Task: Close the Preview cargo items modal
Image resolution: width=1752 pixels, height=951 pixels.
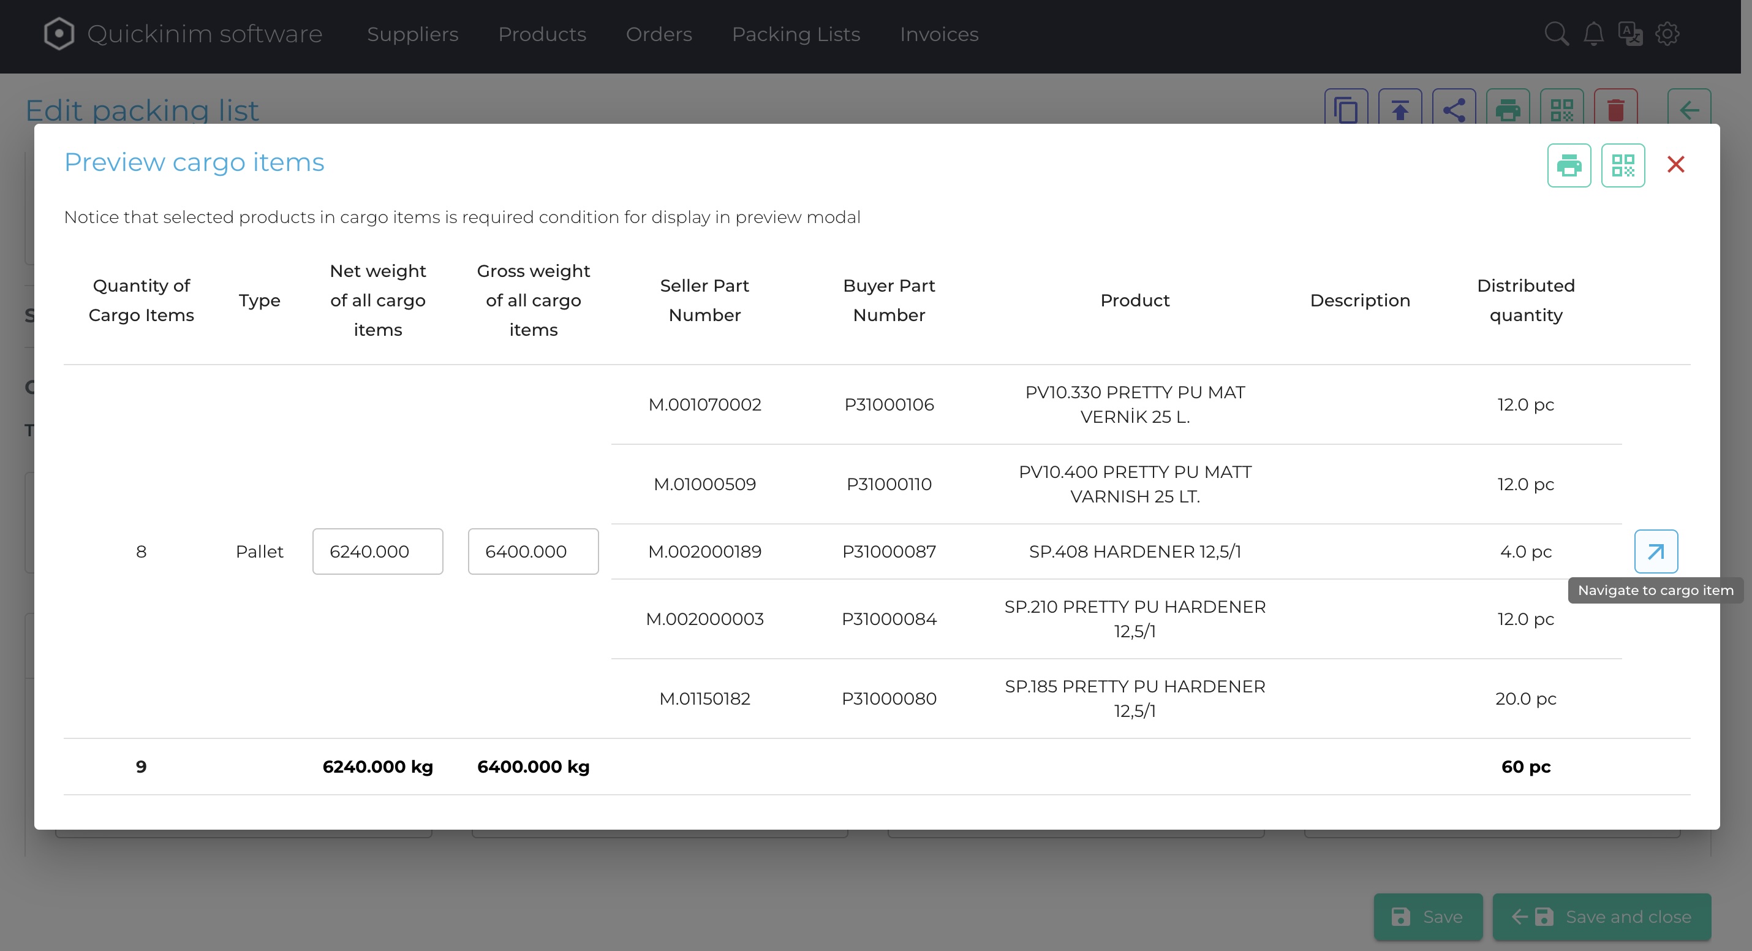Action: (1675, 165)
